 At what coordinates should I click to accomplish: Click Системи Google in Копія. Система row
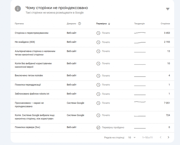click(76, 115)
